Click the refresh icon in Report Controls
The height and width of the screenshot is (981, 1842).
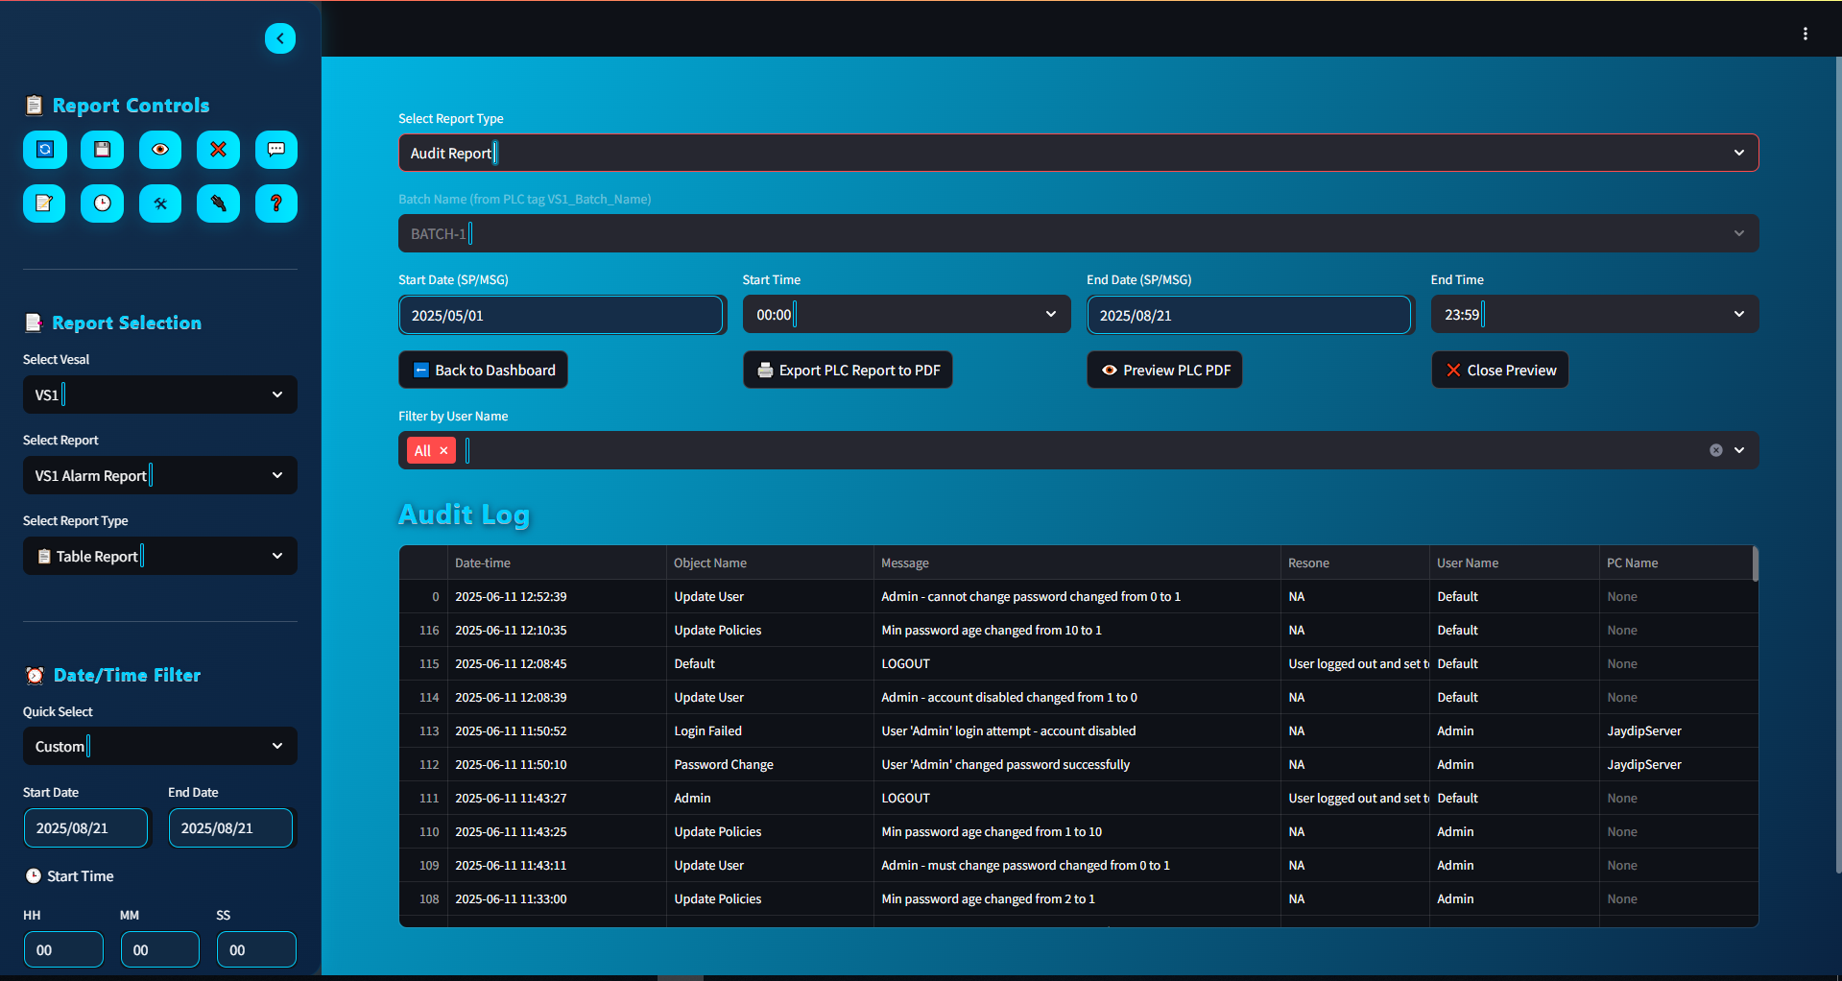44,150
